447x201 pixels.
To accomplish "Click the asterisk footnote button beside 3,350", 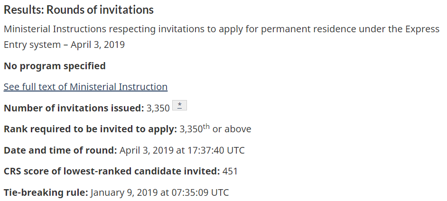I will pyautogui.click(x=179, y=106).
